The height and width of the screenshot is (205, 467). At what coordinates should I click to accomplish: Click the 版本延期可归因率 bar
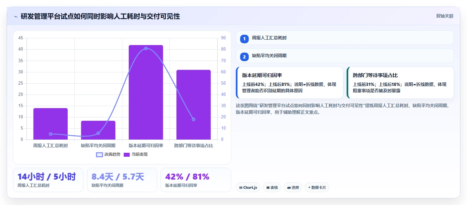click(x=146, y=92)
